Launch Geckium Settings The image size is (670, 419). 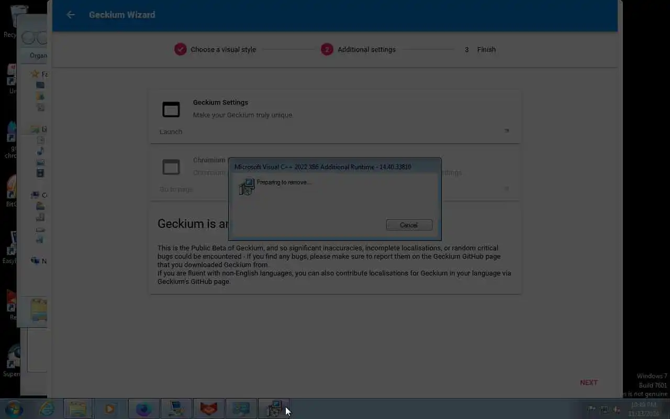(171, 131)
